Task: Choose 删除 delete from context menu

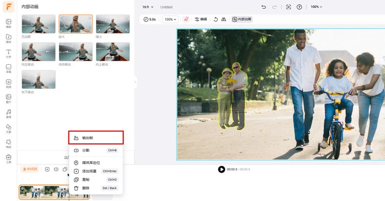Action: tap(96, 188)
